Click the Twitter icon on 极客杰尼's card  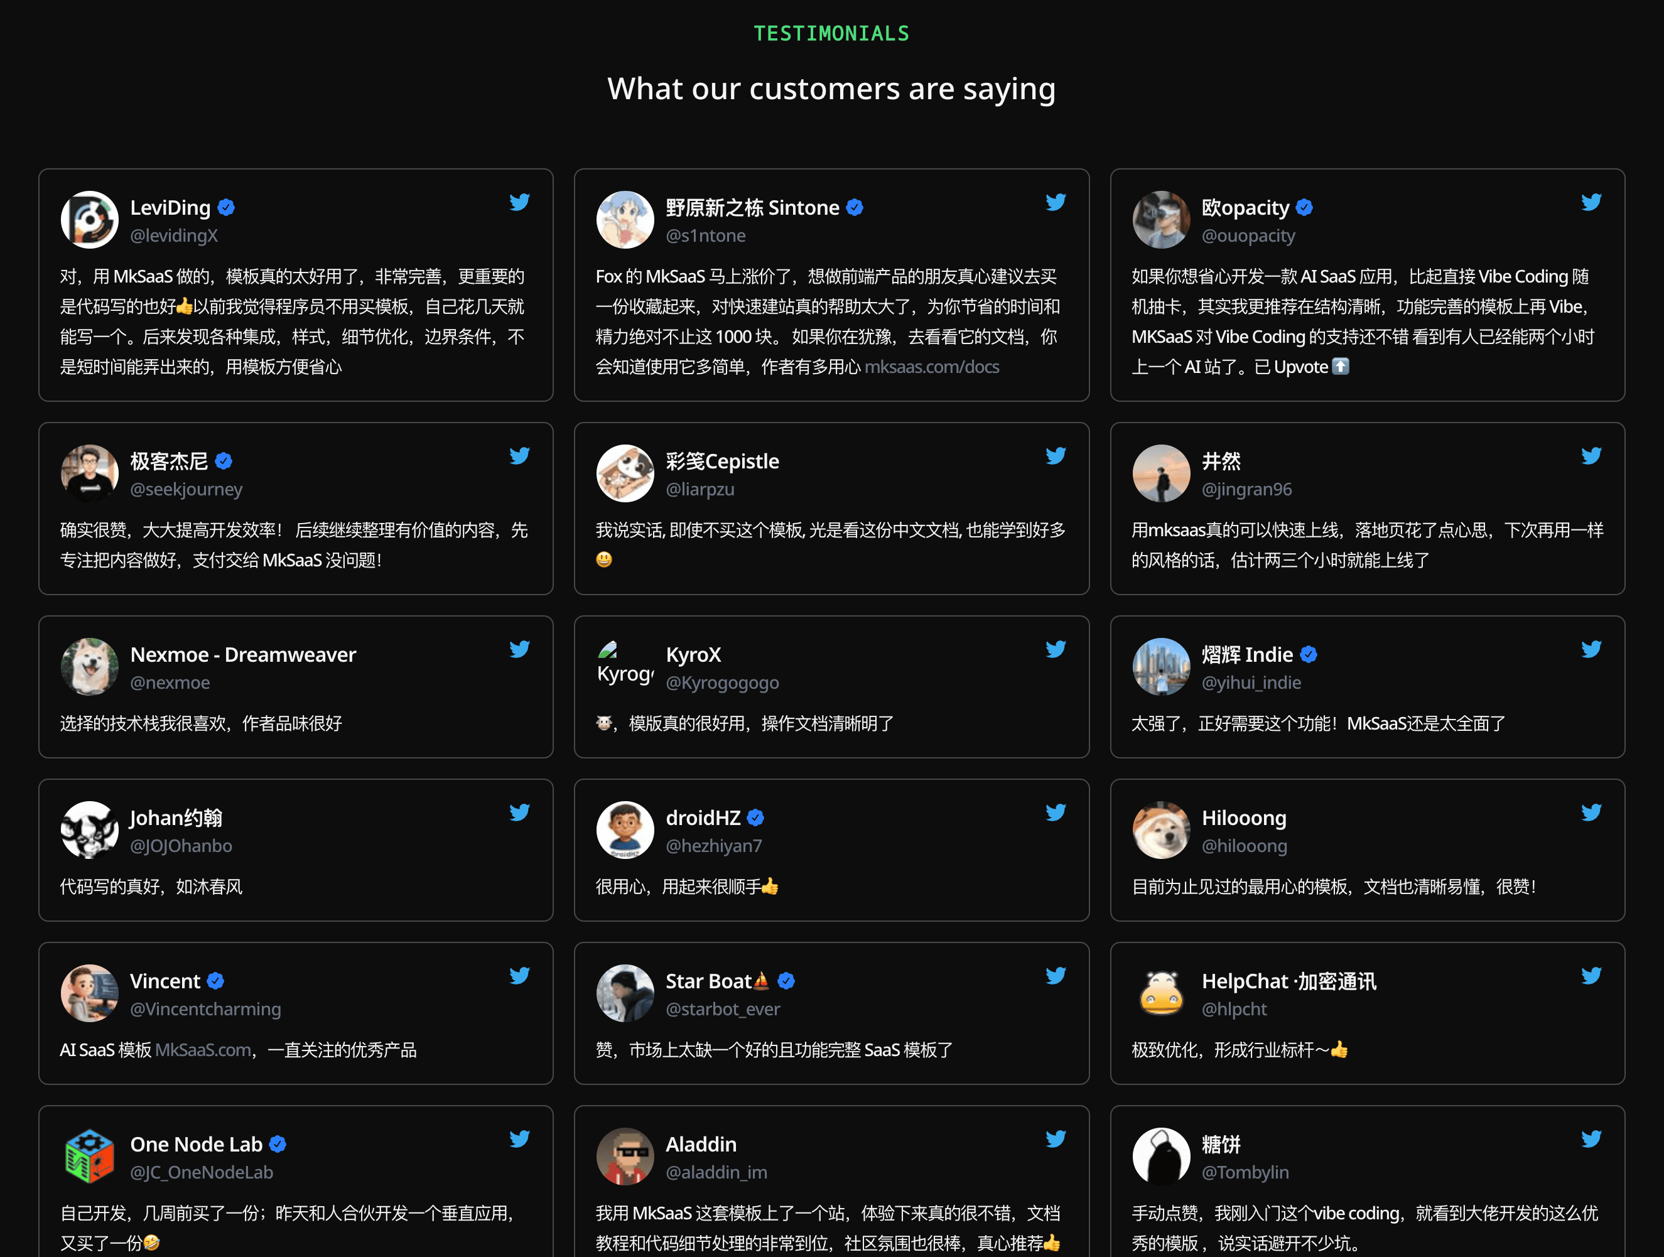pyautogui.click(x=519, y=456)
